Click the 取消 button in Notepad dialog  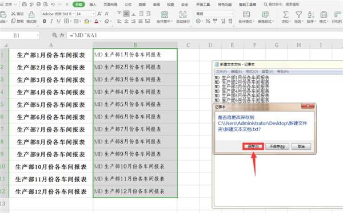pyautogui.click(x=301, y=146)
